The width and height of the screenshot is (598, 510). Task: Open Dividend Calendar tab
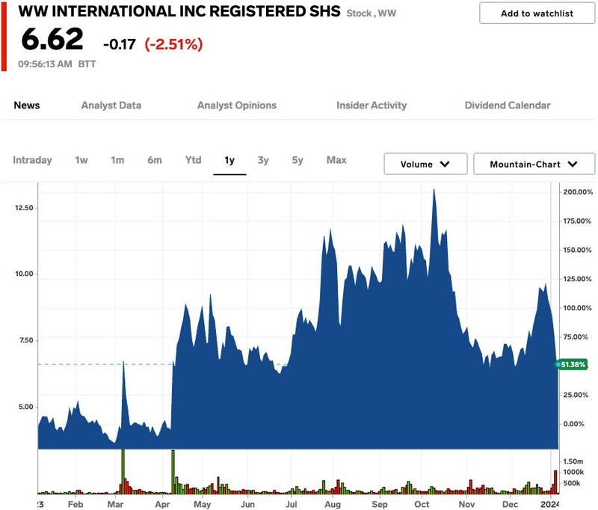(508, 105)
